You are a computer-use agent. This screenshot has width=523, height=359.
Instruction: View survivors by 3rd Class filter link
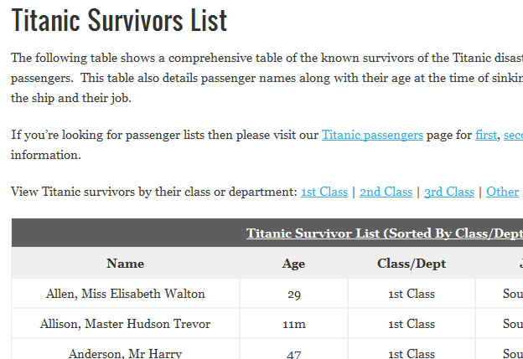[449, 192]
